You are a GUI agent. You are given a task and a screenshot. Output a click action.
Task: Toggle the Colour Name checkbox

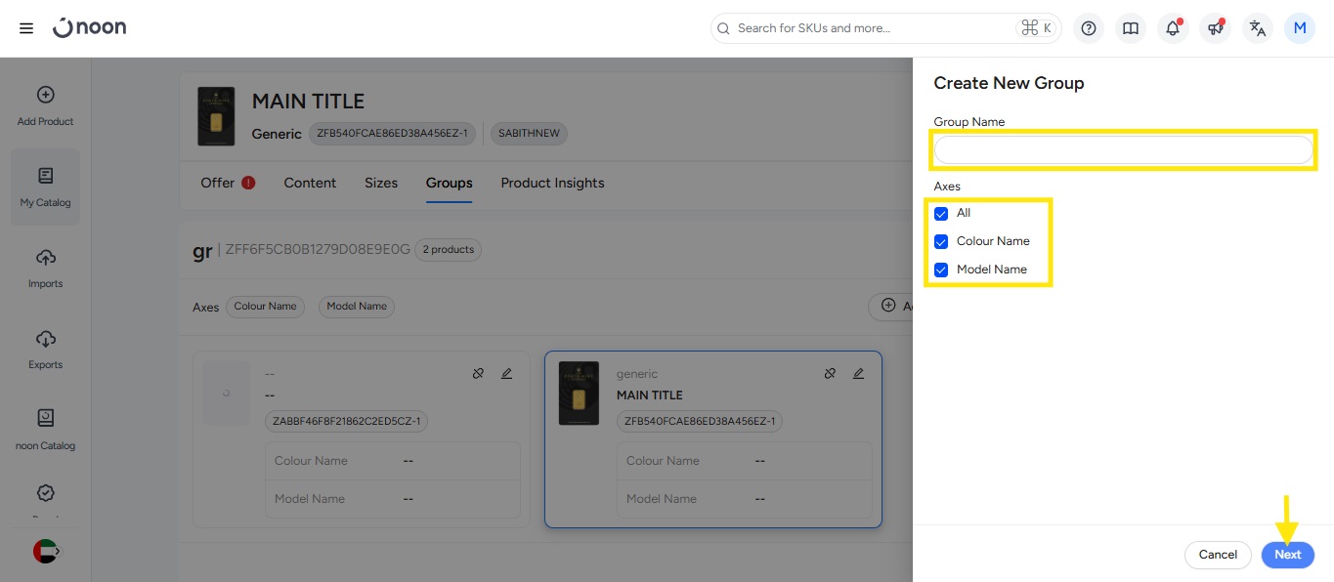(941, 242)
